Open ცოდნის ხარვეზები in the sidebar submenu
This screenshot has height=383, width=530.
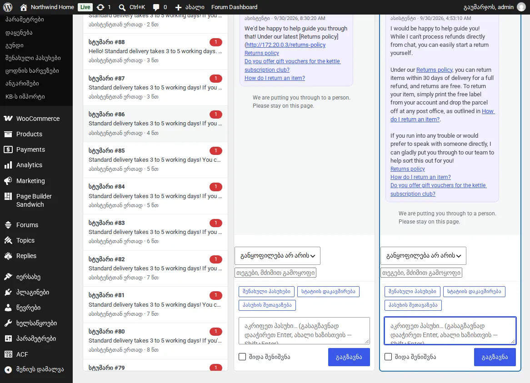32,71
